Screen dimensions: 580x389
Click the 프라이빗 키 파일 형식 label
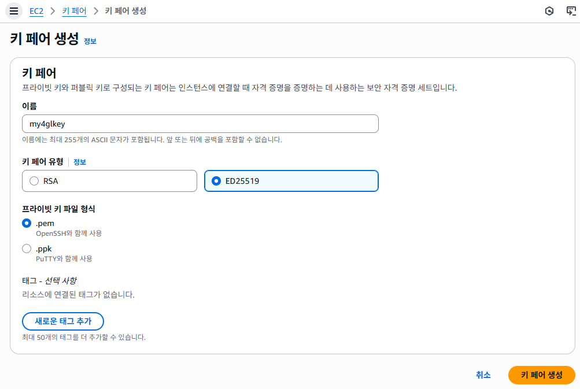(x=58, y=209)
